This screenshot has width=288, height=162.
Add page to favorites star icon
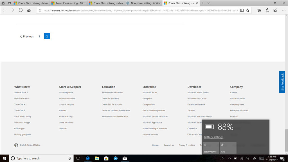(247, 10)
